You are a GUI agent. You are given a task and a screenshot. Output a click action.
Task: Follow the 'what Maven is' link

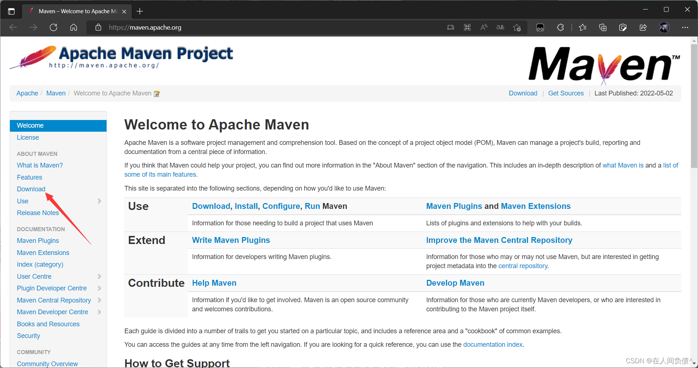pos(623,165)
